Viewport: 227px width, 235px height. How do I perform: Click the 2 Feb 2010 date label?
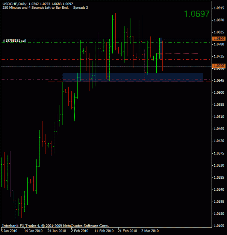point(80,231)
